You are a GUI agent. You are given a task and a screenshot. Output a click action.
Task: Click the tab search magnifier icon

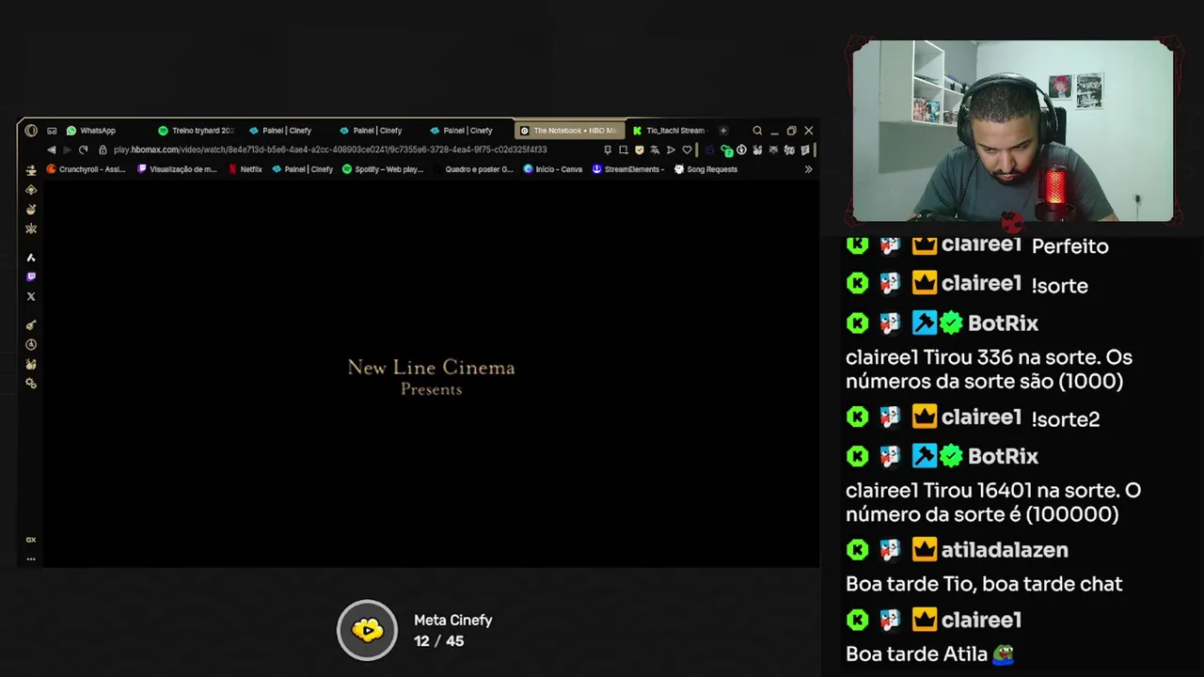pos(757,131)
